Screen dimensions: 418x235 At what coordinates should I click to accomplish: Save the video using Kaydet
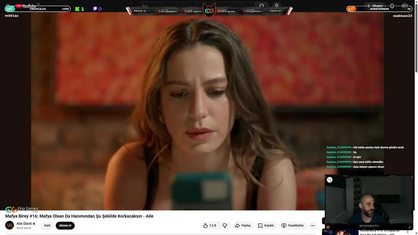[266, 226]
